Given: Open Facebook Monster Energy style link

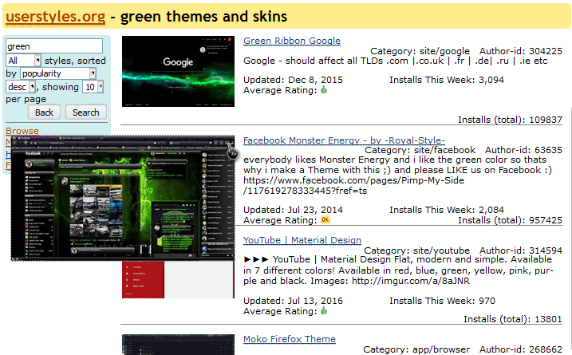Looking at the screenshot, I should click(x=344, y=140).
